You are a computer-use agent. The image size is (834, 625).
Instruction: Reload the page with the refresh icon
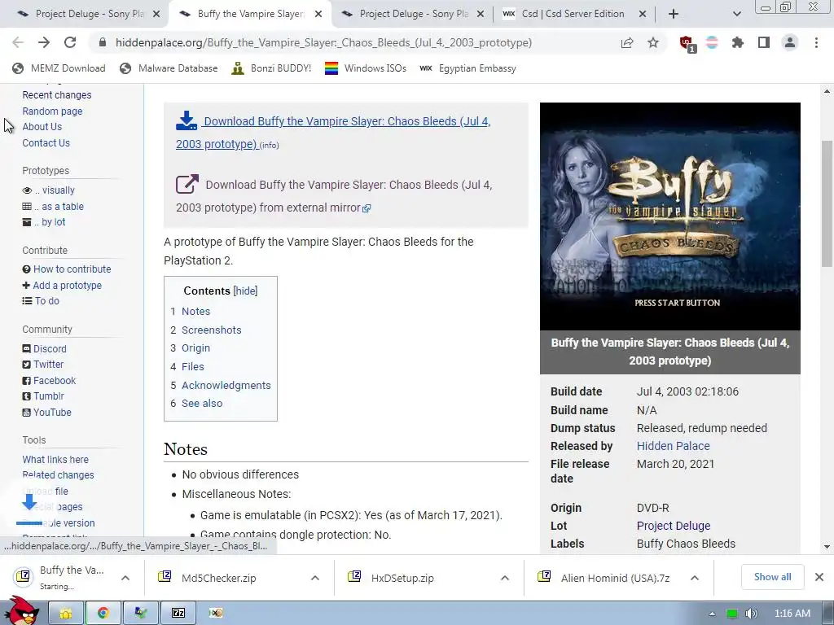pos(70,42)
